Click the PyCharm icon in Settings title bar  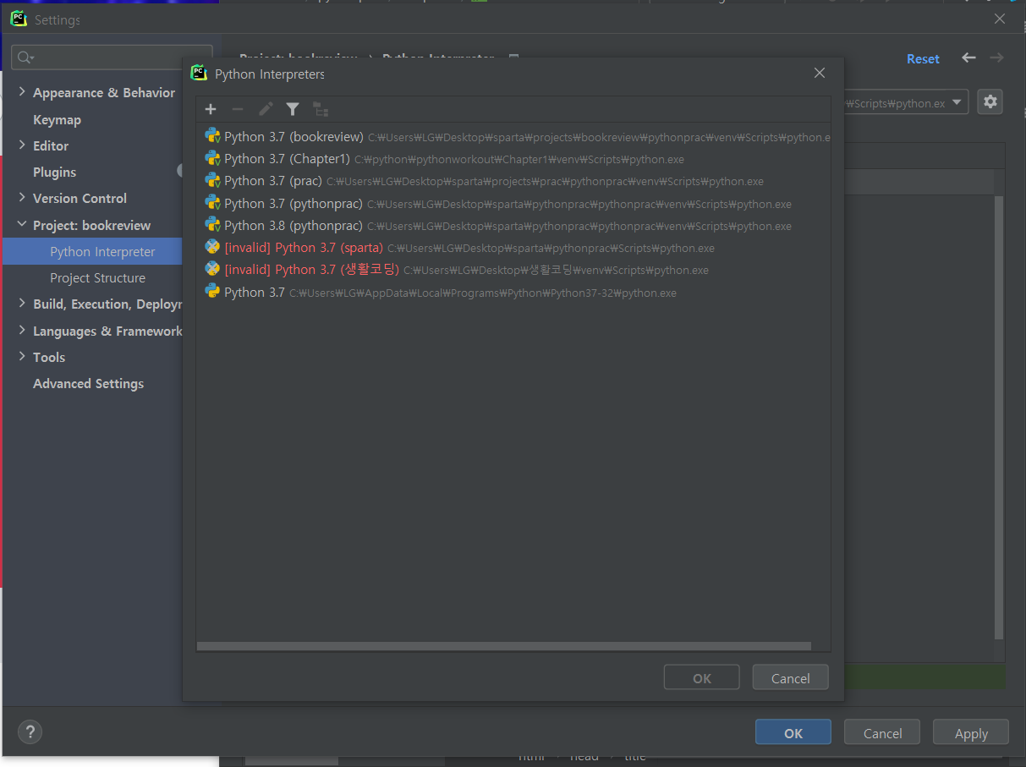[x=19, y=19]
